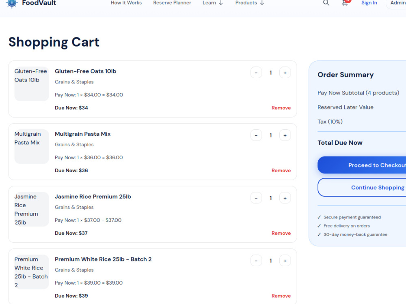Screen dimensions: 406x304
Task: Increase quantity of Gluten-Free Oats 10lb
Action: point(285,73)
